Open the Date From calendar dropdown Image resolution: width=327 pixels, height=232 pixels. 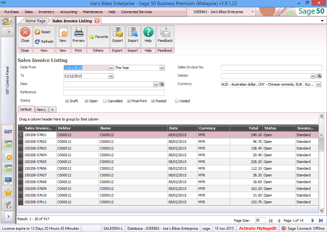[111, 67]
